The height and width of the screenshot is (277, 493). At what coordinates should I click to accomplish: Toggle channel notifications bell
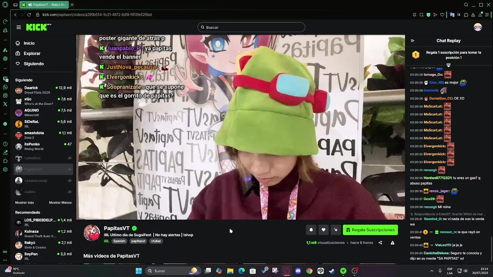[x=311, y=230]
